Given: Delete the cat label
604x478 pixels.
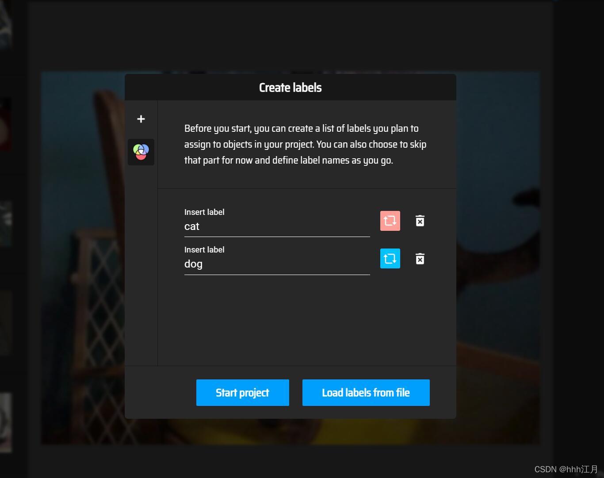Looking at the screenshot, I should (x=420, y=221).
